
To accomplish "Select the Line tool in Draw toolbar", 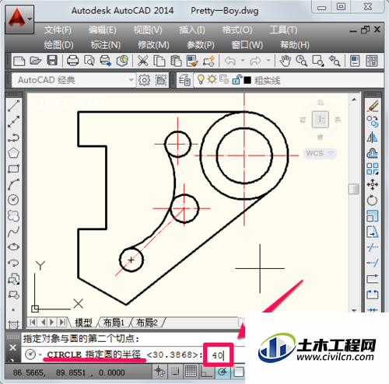I will pos(13,106).
